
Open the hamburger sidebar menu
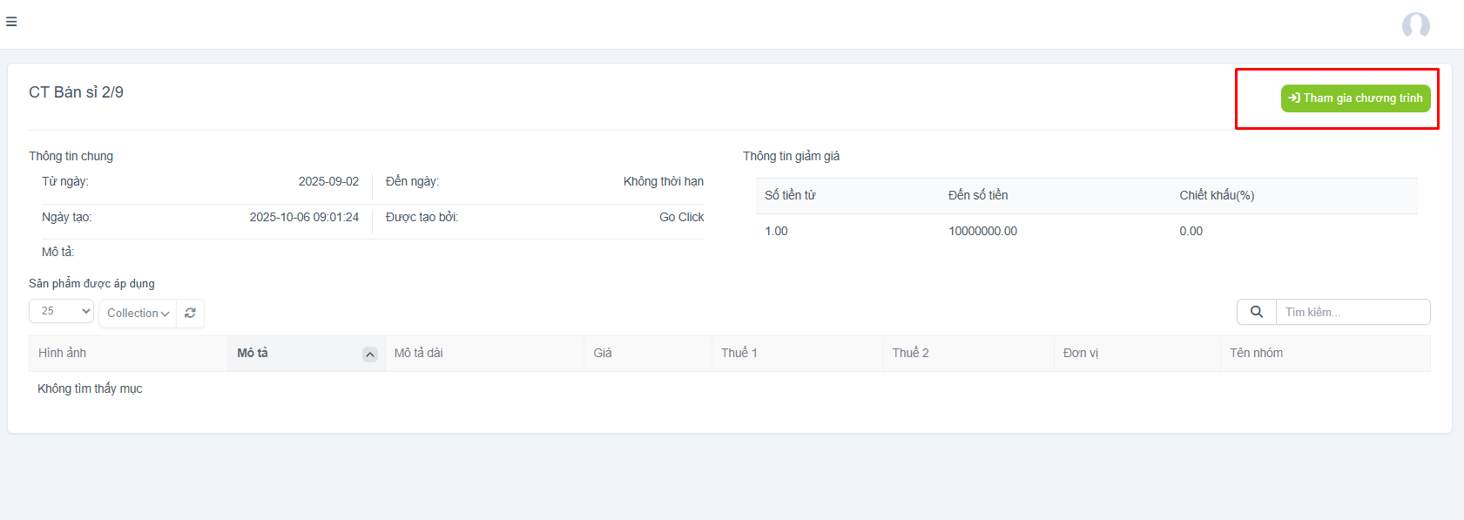11,22
